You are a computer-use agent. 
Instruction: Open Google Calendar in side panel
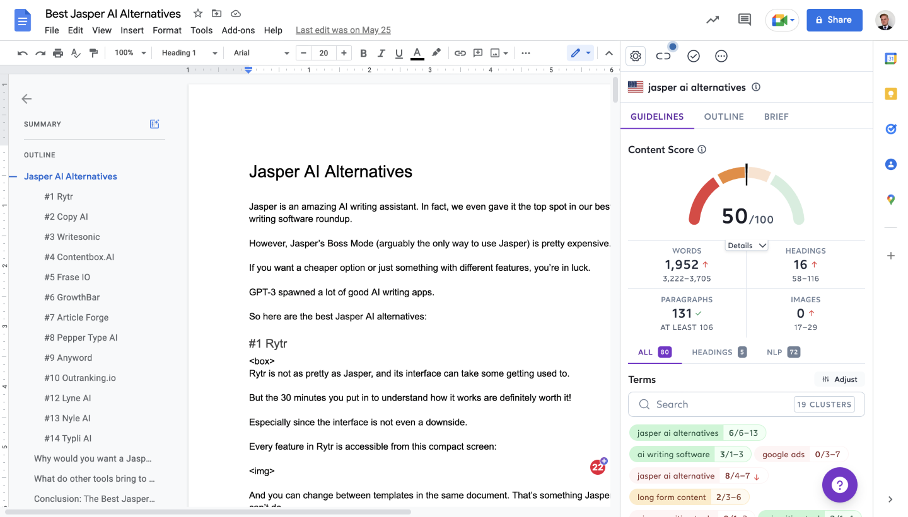[x=890, y=59]
